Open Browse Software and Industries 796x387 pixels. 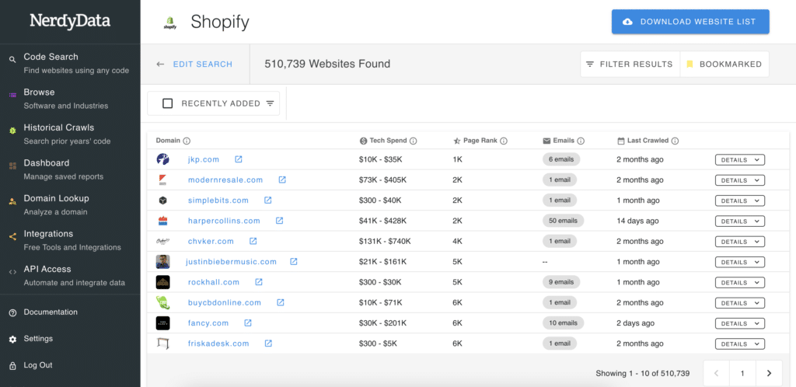[70, 99]
